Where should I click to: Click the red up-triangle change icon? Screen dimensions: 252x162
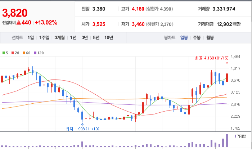tap(19, 22)
